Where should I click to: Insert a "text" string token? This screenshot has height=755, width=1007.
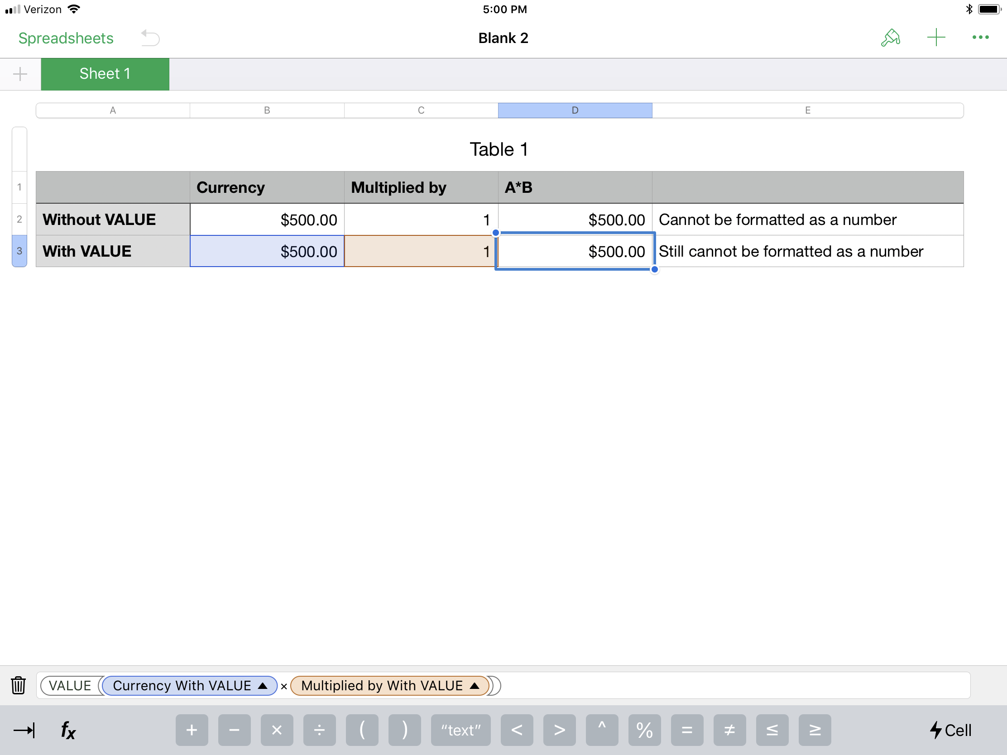click(x=460, y=730)
